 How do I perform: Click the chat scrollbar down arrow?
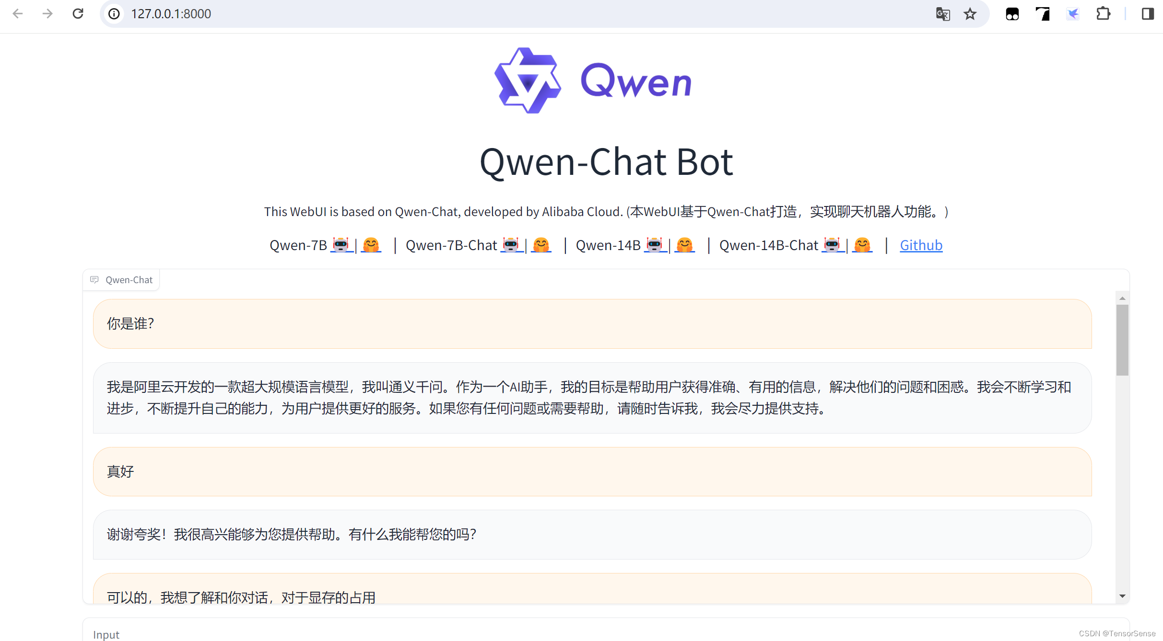coord(1122,596)
